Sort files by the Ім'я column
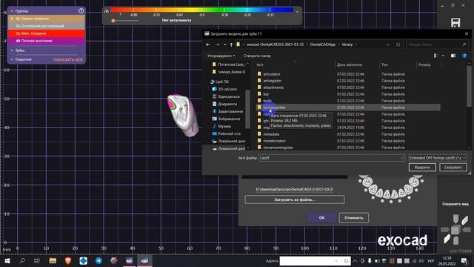Screen dimensions: 474x267 (x=260, y=65)
